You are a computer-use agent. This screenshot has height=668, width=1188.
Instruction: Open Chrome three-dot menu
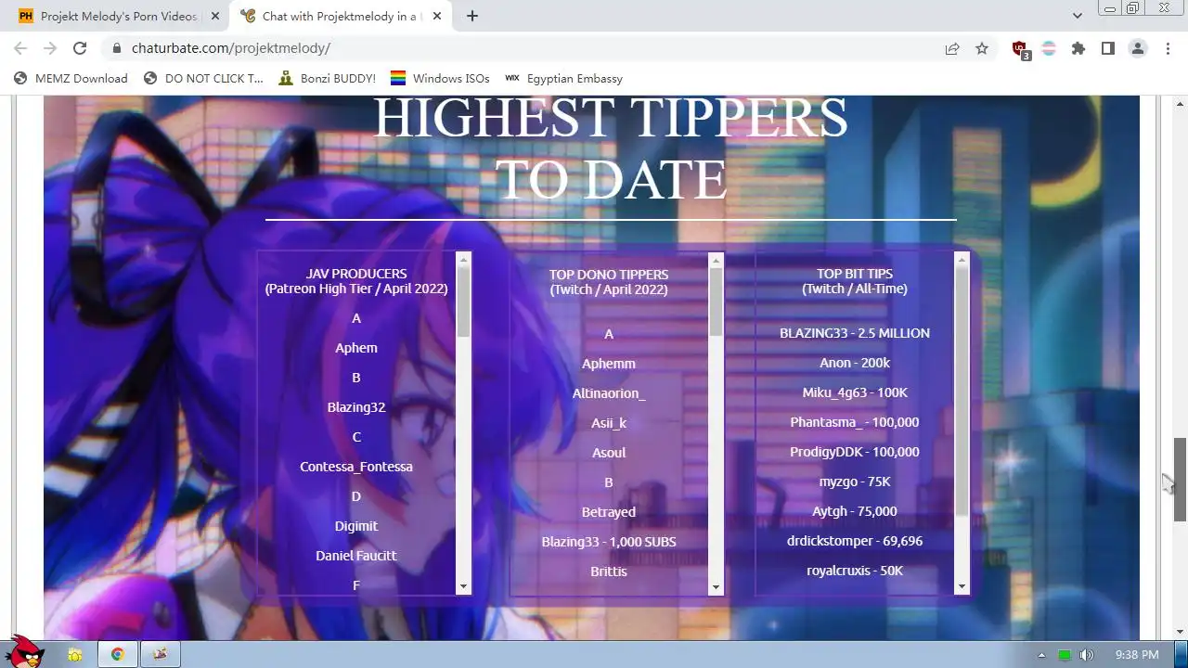(1168, 48)
